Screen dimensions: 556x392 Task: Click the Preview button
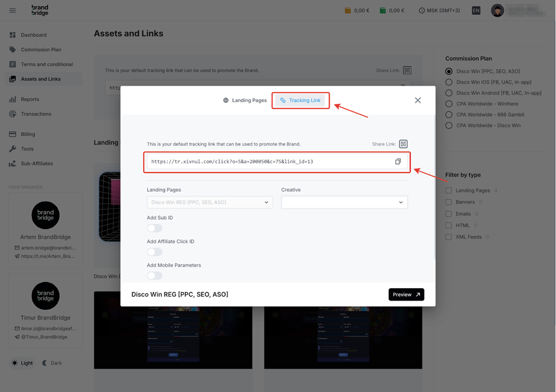(407, 295)
